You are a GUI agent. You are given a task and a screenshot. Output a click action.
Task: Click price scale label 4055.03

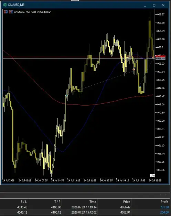[160, 64]
